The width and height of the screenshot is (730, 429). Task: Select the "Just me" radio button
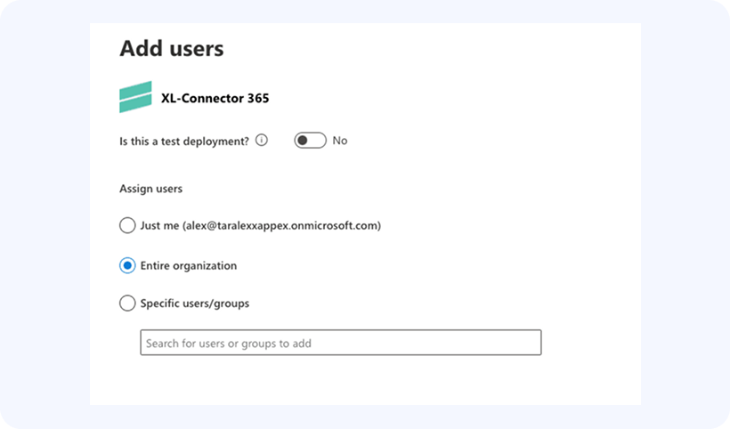(127, 226)
